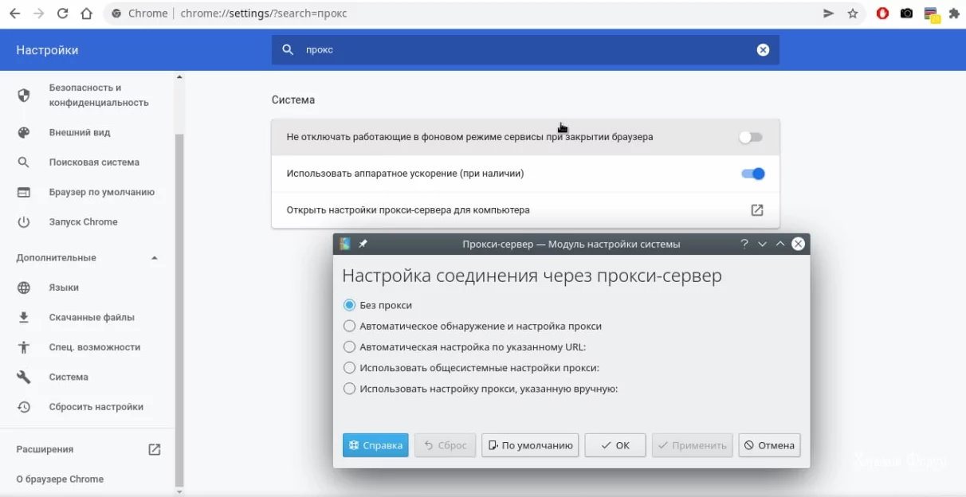966x497 pixels.
Task: Open Браузер по умолчанию section
Action: 86,192
